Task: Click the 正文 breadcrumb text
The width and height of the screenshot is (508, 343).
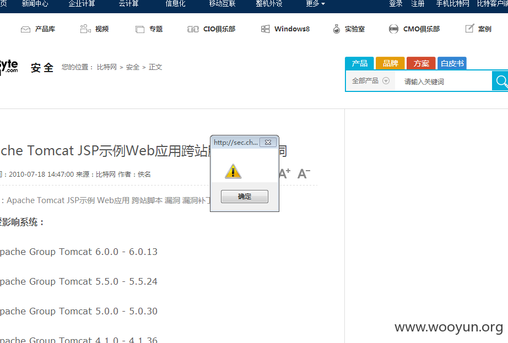Action: point(155,67)
